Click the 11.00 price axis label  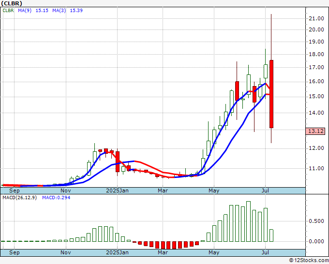(x=316, y=168)
